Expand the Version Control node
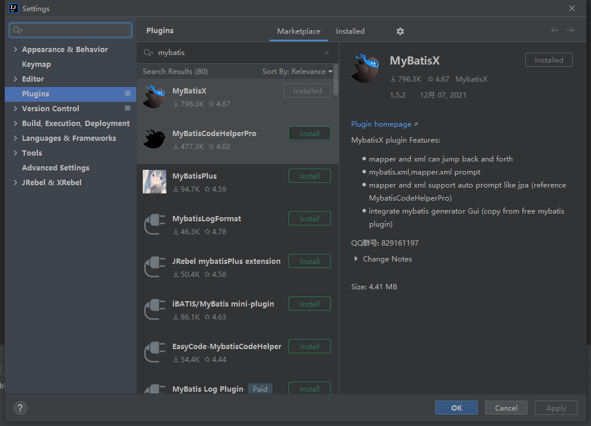 15,108
